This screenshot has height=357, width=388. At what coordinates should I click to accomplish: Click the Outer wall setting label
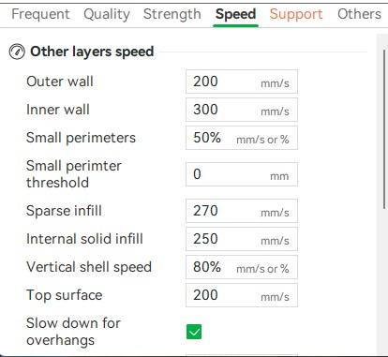click(60, 82)
